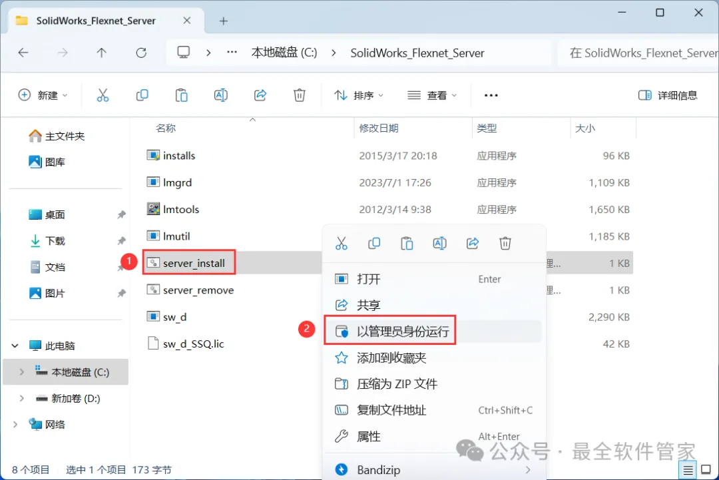Image resolution: width=719 pixels, height=480 pixels.
Task: Switch to large thumbnails view icon in the status bar
Action: click(706, 470)
